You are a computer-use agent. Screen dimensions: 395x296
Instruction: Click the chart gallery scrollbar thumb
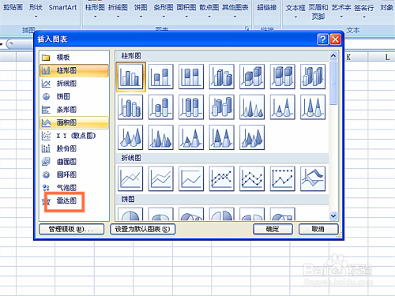pyautogui.click(x=333, y=82)
